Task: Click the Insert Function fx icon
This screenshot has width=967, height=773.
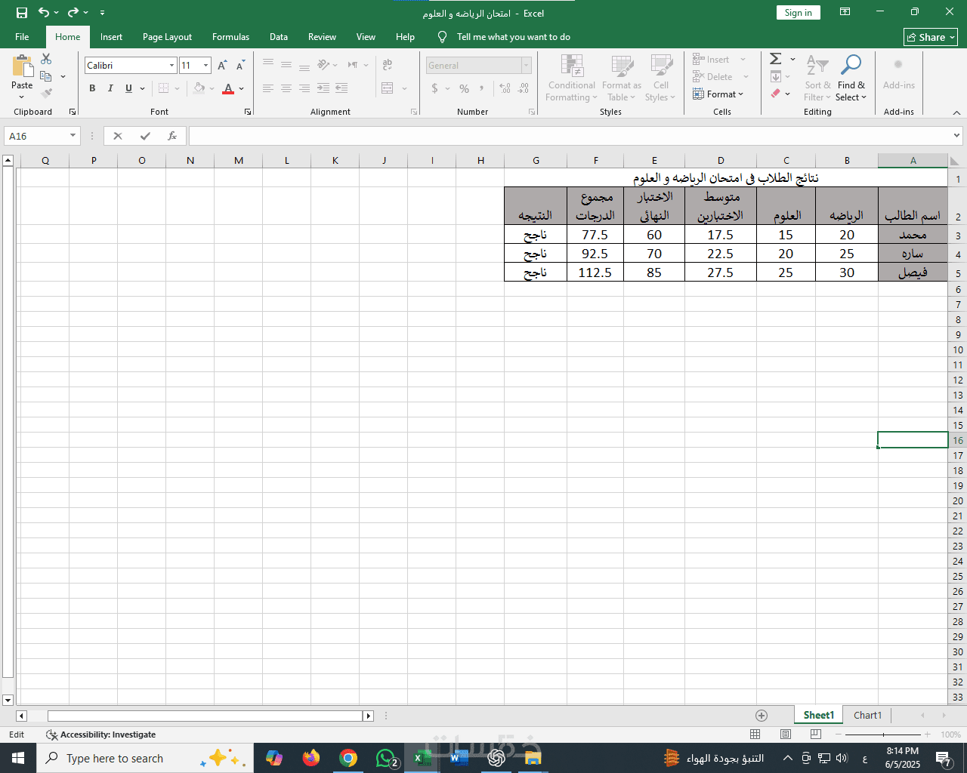Action: 172,136
